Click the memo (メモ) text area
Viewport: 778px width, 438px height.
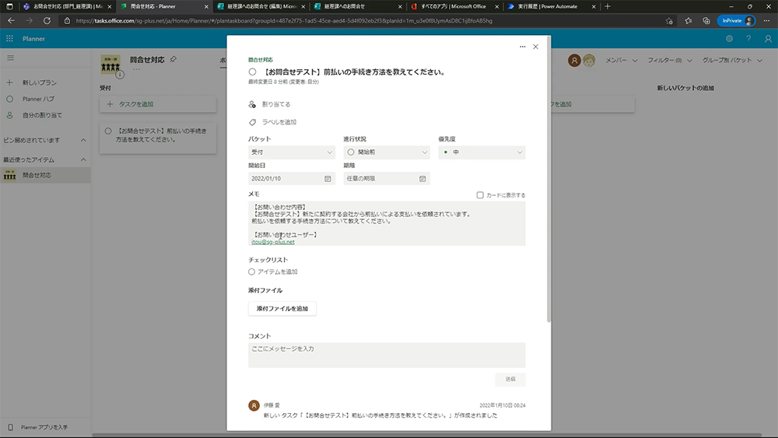[x=387, y=224]
